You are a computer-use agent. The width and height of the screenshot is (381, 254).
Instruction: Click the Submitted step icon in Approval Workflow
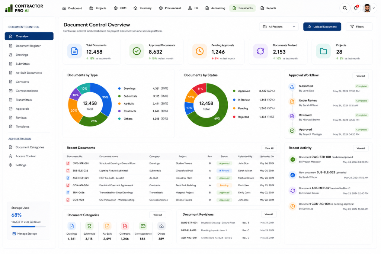click(x=292, y=87)
